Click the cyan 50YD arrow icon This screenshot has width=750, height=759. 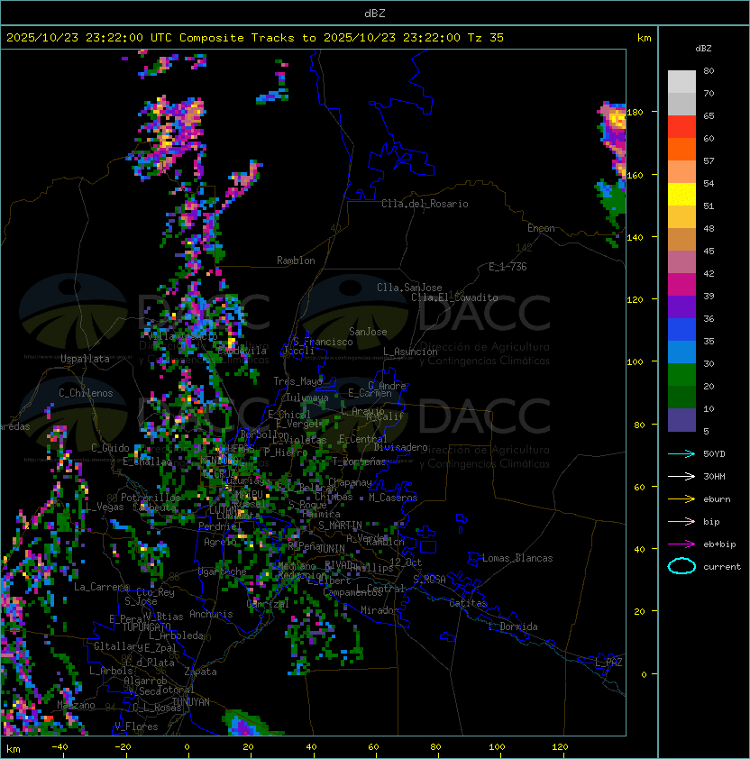click(x=681, y=454)
